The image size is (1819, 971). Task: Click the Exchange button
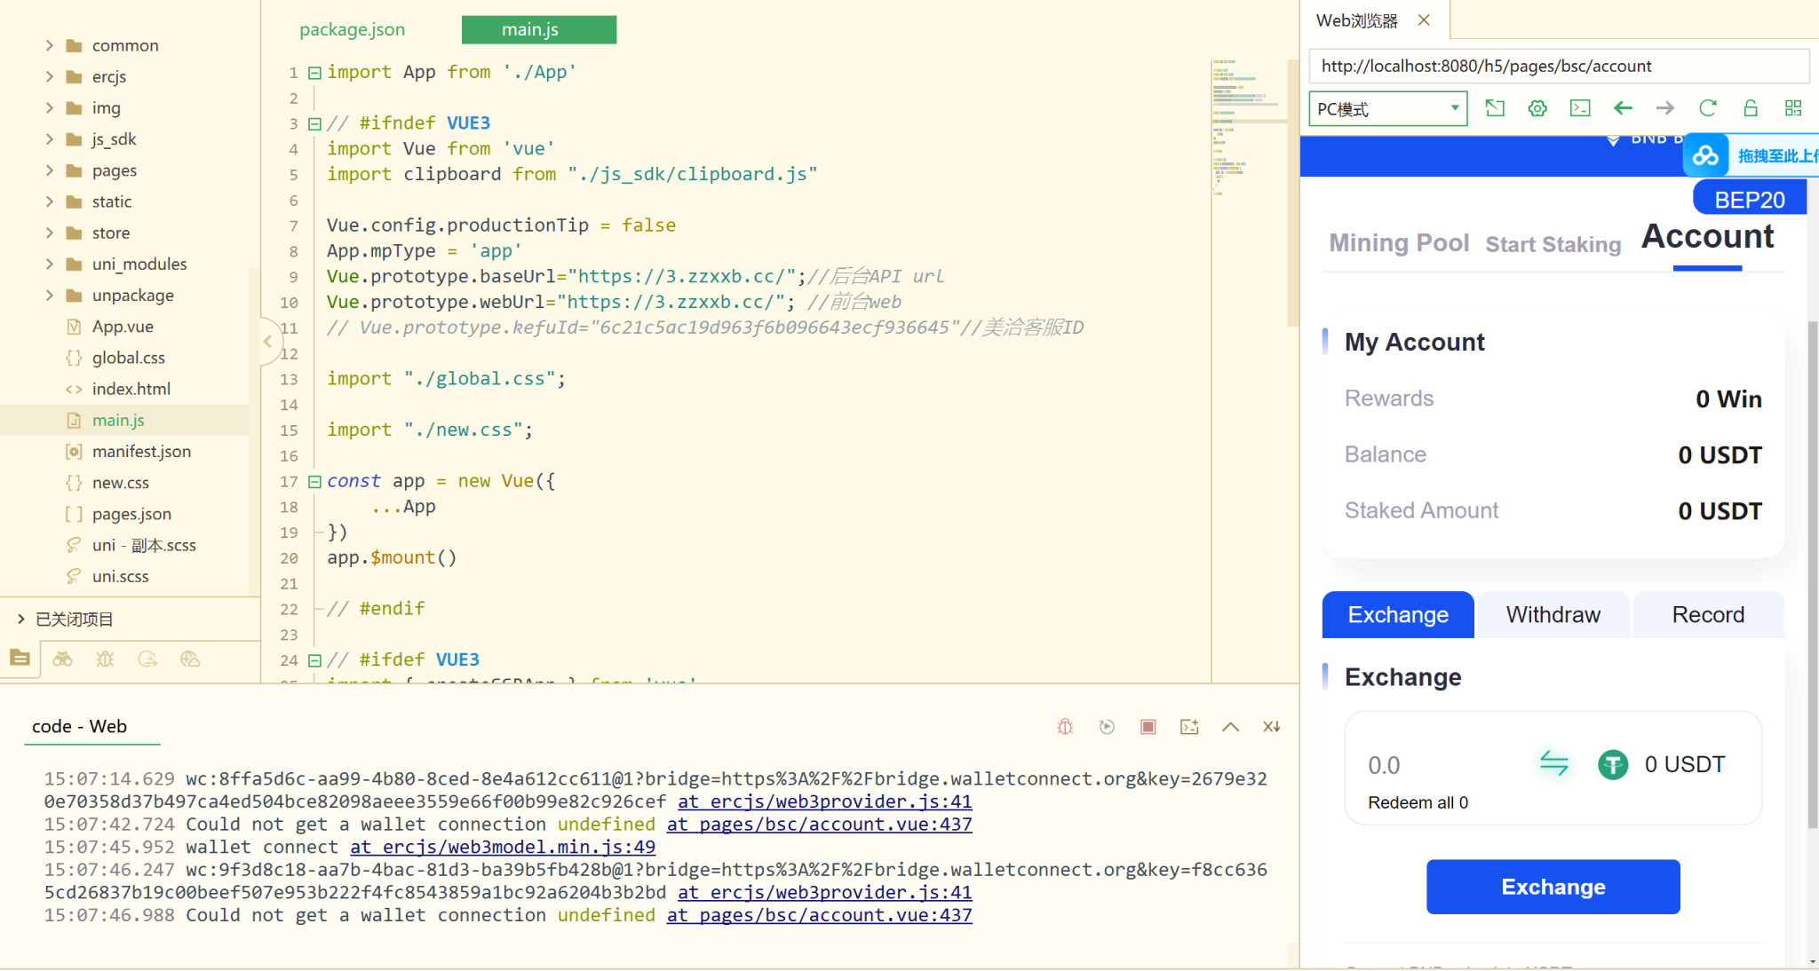click(1553, 887)
